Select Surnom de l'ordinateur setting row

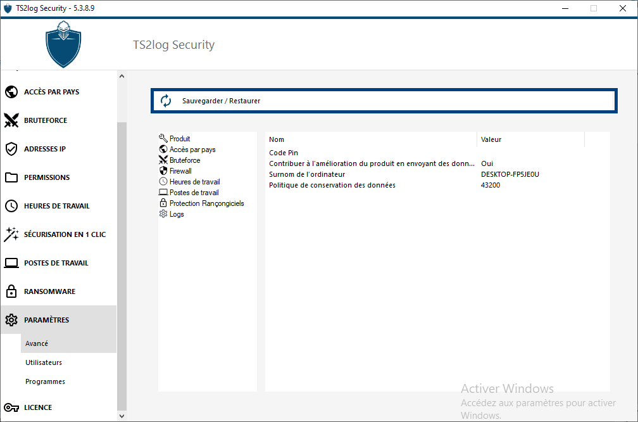click(x=437, y=174)
